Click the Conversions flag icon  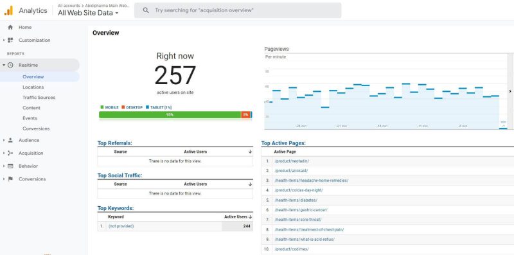point(10,179)
